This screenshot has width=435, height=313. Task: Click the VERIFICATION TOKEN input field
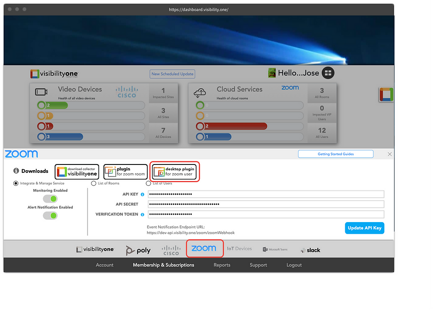tap(266, 214)
